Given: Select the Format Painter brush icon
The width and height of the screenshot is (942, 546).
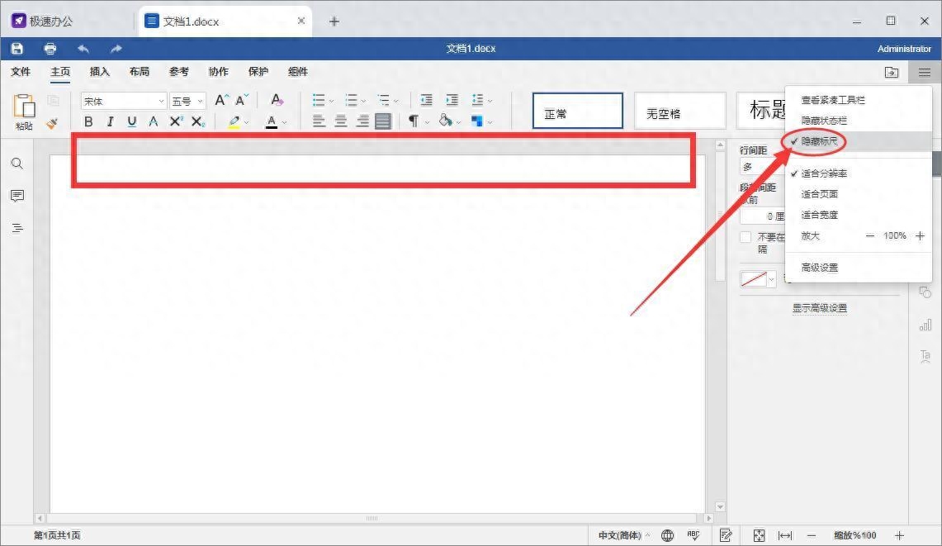Looking at the screenshot, I should (x=53, y=123).
